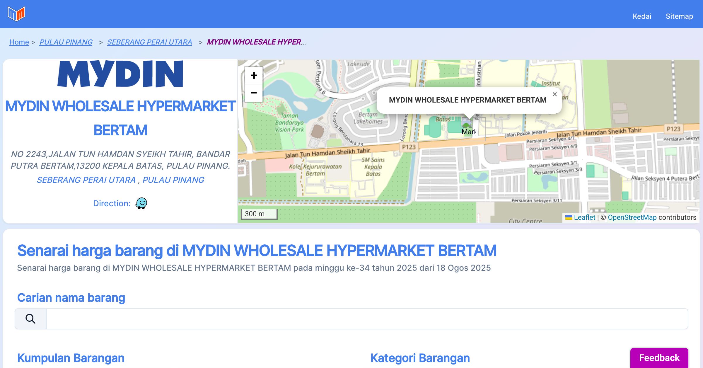703x368 pixels.
Task: Click SEBERANG PERAI UTARA under address
Action: (x=86, y=180)
